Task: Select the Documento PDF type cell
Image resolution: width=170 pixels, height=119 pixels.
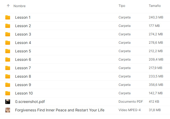Action: coord(131,102)
